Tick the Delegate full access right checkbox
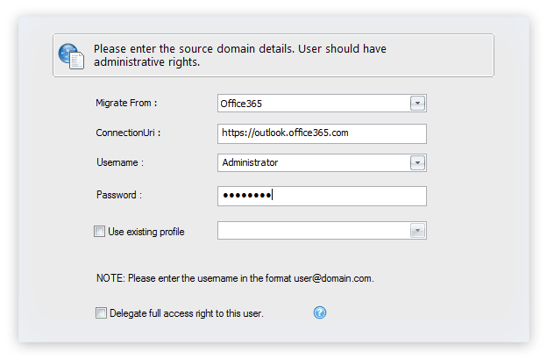 (x=102, y=312)
